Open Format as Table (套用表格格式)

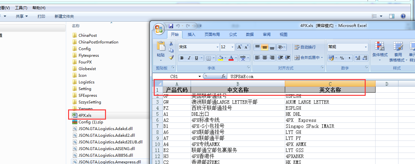398,51
